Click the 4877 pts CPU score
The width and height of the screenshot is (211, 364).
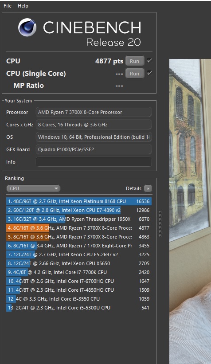[x=109, y=61]
